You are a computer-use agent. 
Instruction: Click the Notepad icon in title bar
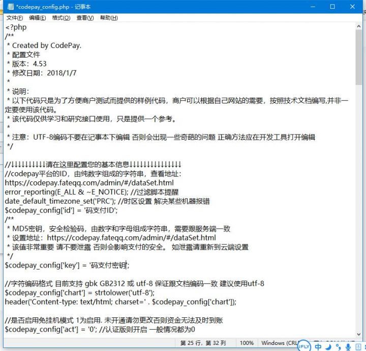pyautogui.click(x=11, y=7)
